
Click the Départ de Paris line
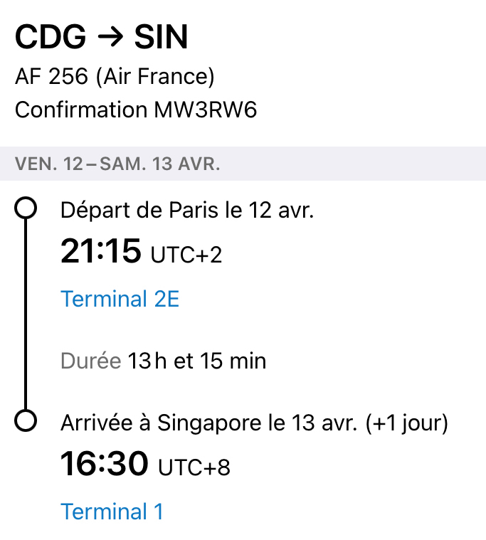point(186,211)
